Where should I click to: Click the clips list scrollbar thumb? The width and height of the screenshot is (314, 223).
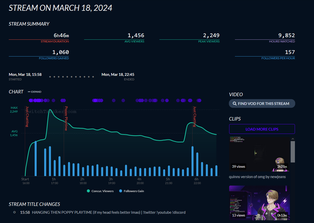click(292, 152)
